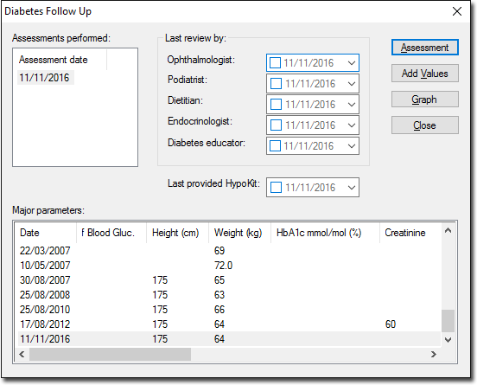
Task: Check the Endocrinologist review checkbox
Action: click(x=276, y=125)
